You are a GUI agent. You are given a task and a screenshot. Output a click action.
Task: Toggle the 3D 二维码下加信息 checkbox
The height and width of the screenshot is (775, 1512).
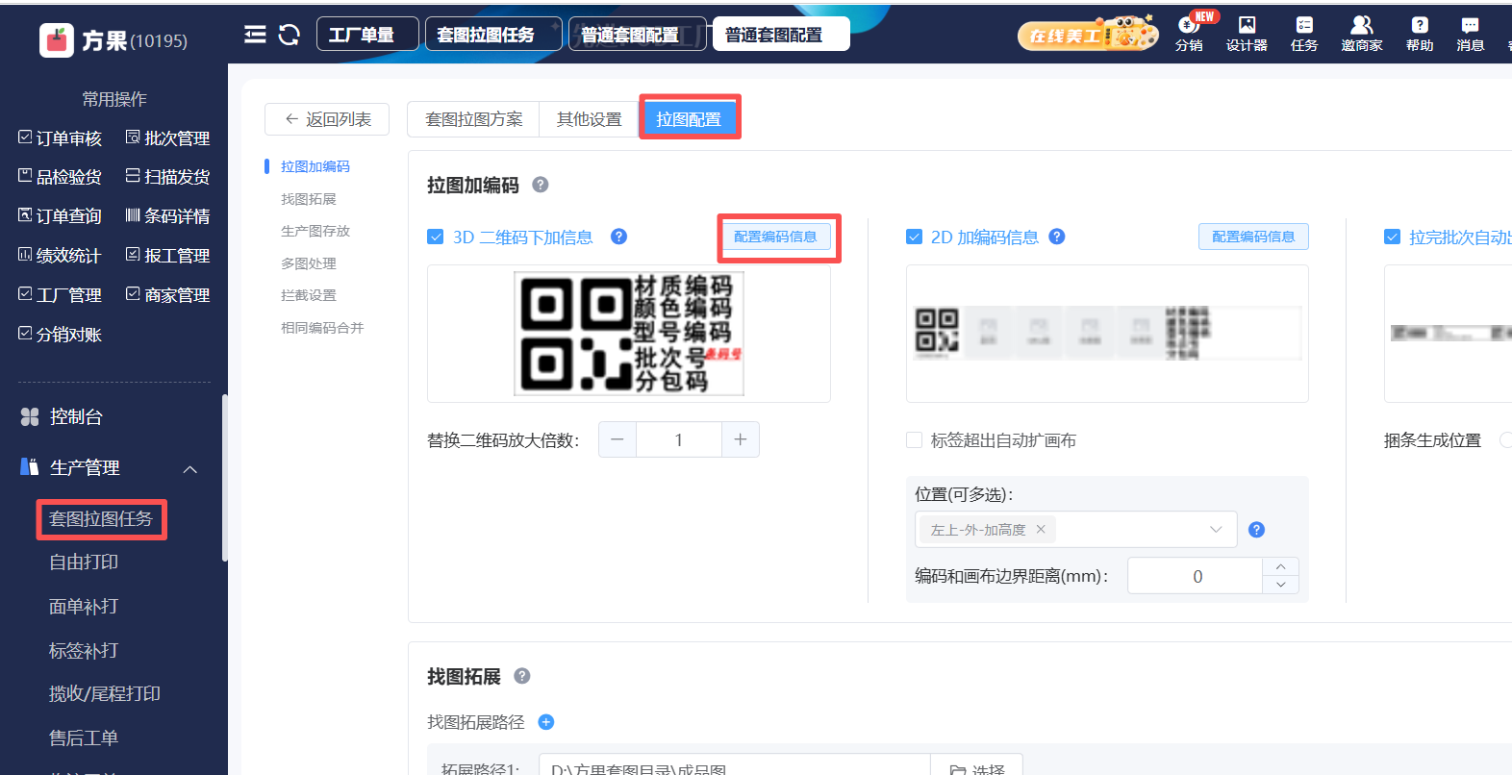point(436,237)
